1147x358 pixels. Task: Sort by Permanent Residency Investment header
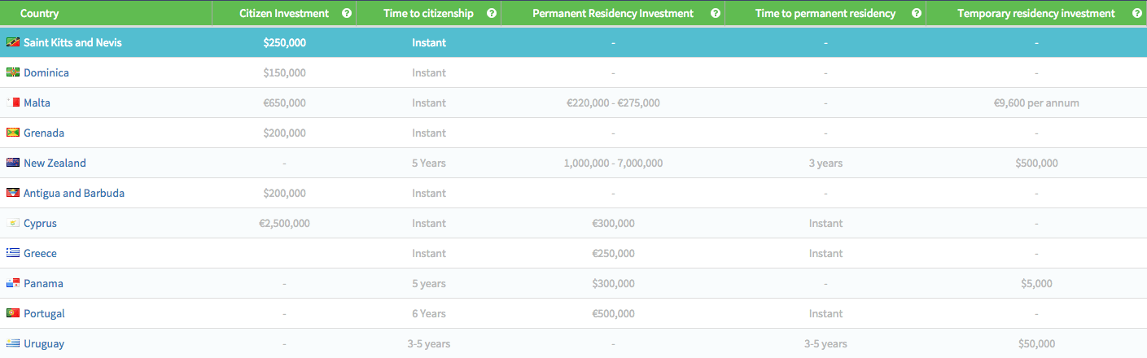coord(613,13)
